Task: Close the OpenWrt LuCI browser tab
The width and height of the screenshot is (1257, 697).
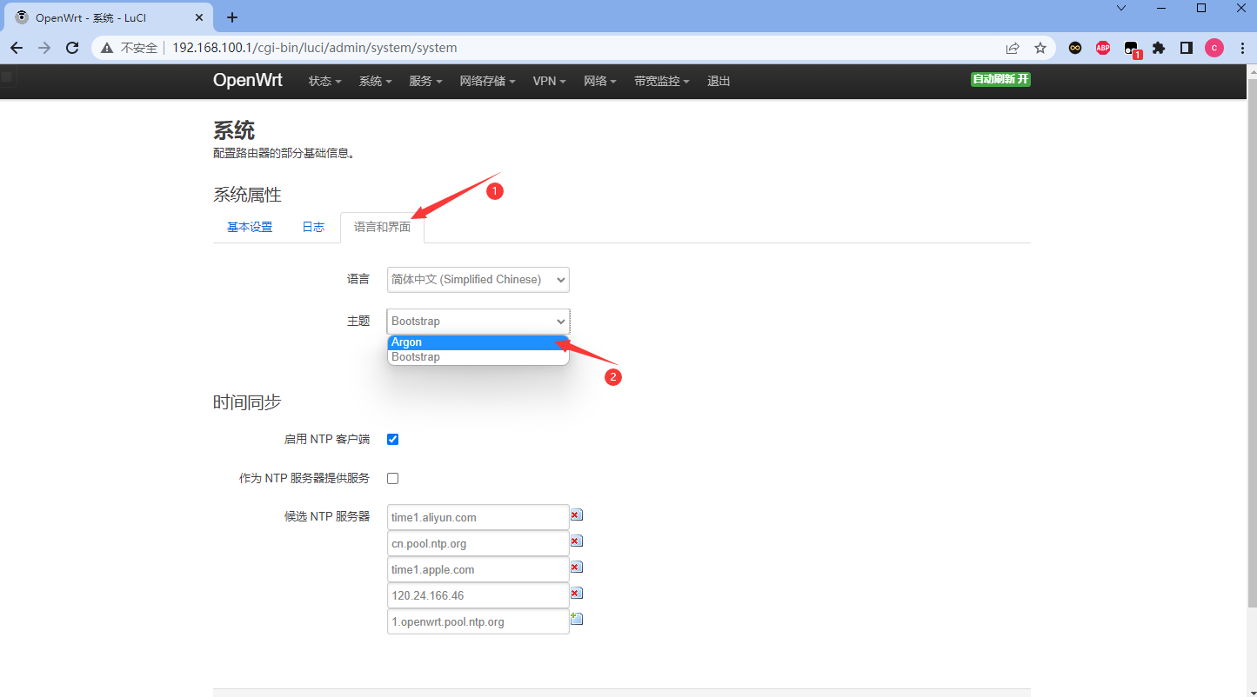Action: point(200,17)
